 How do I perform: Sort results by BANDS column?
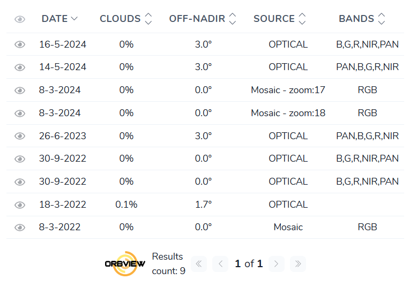tap(362, 19)
